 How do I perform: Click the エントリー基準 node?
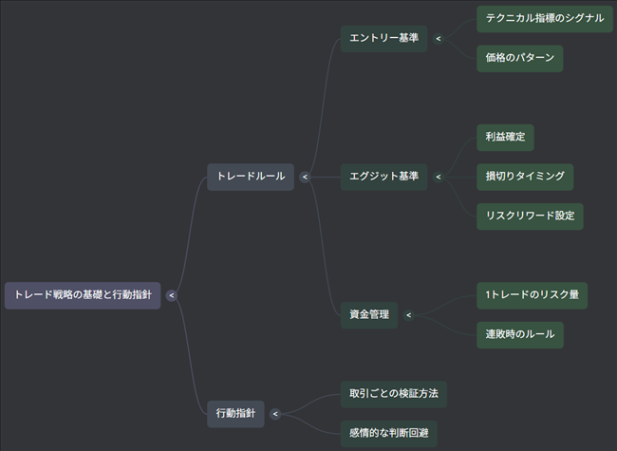pos(383,39)
